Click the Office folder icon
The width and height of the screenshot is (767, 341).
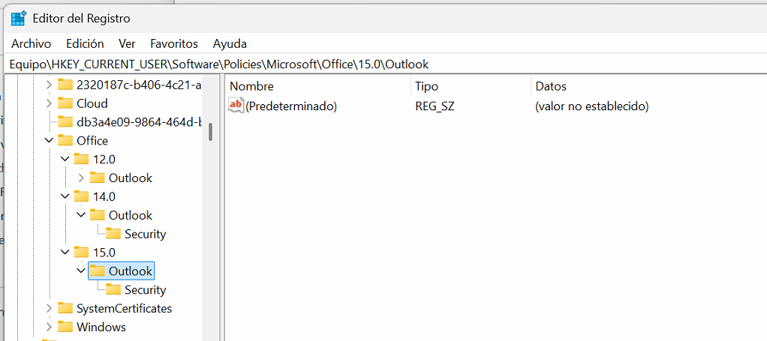(65, 141)
